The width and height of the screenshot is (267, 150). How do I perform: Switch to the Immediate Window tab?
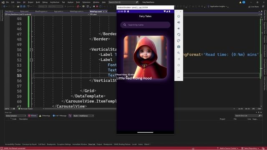tap(80, 144)
